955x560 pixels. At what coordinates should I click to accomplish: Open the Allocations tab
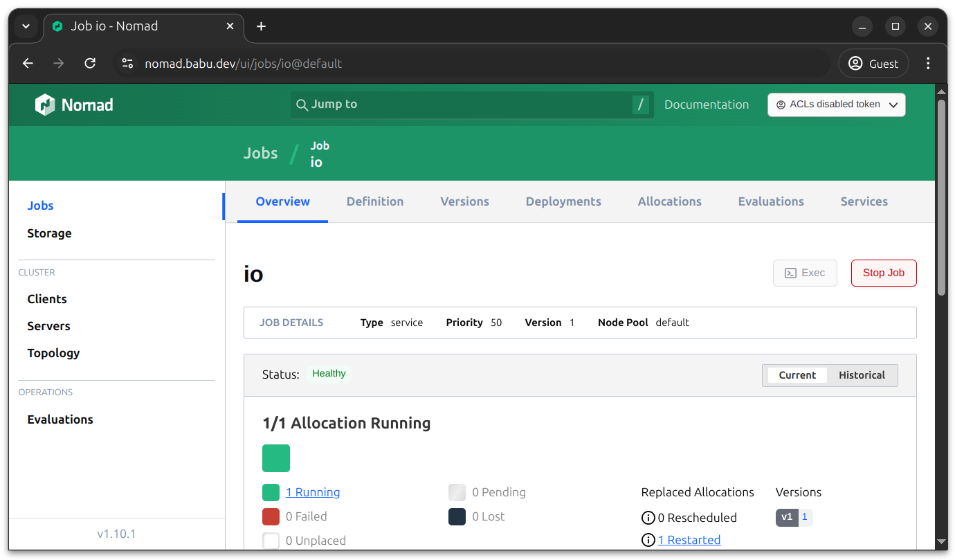670,201
